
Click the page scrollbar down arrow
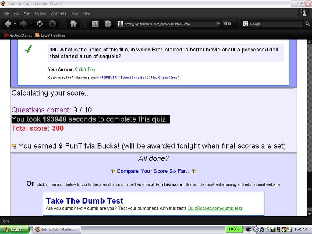click(309, 214)
